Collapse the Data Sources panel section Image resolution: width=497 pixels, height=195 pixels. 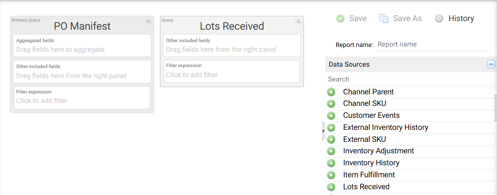pyautogui.click(x=491, y=64)
